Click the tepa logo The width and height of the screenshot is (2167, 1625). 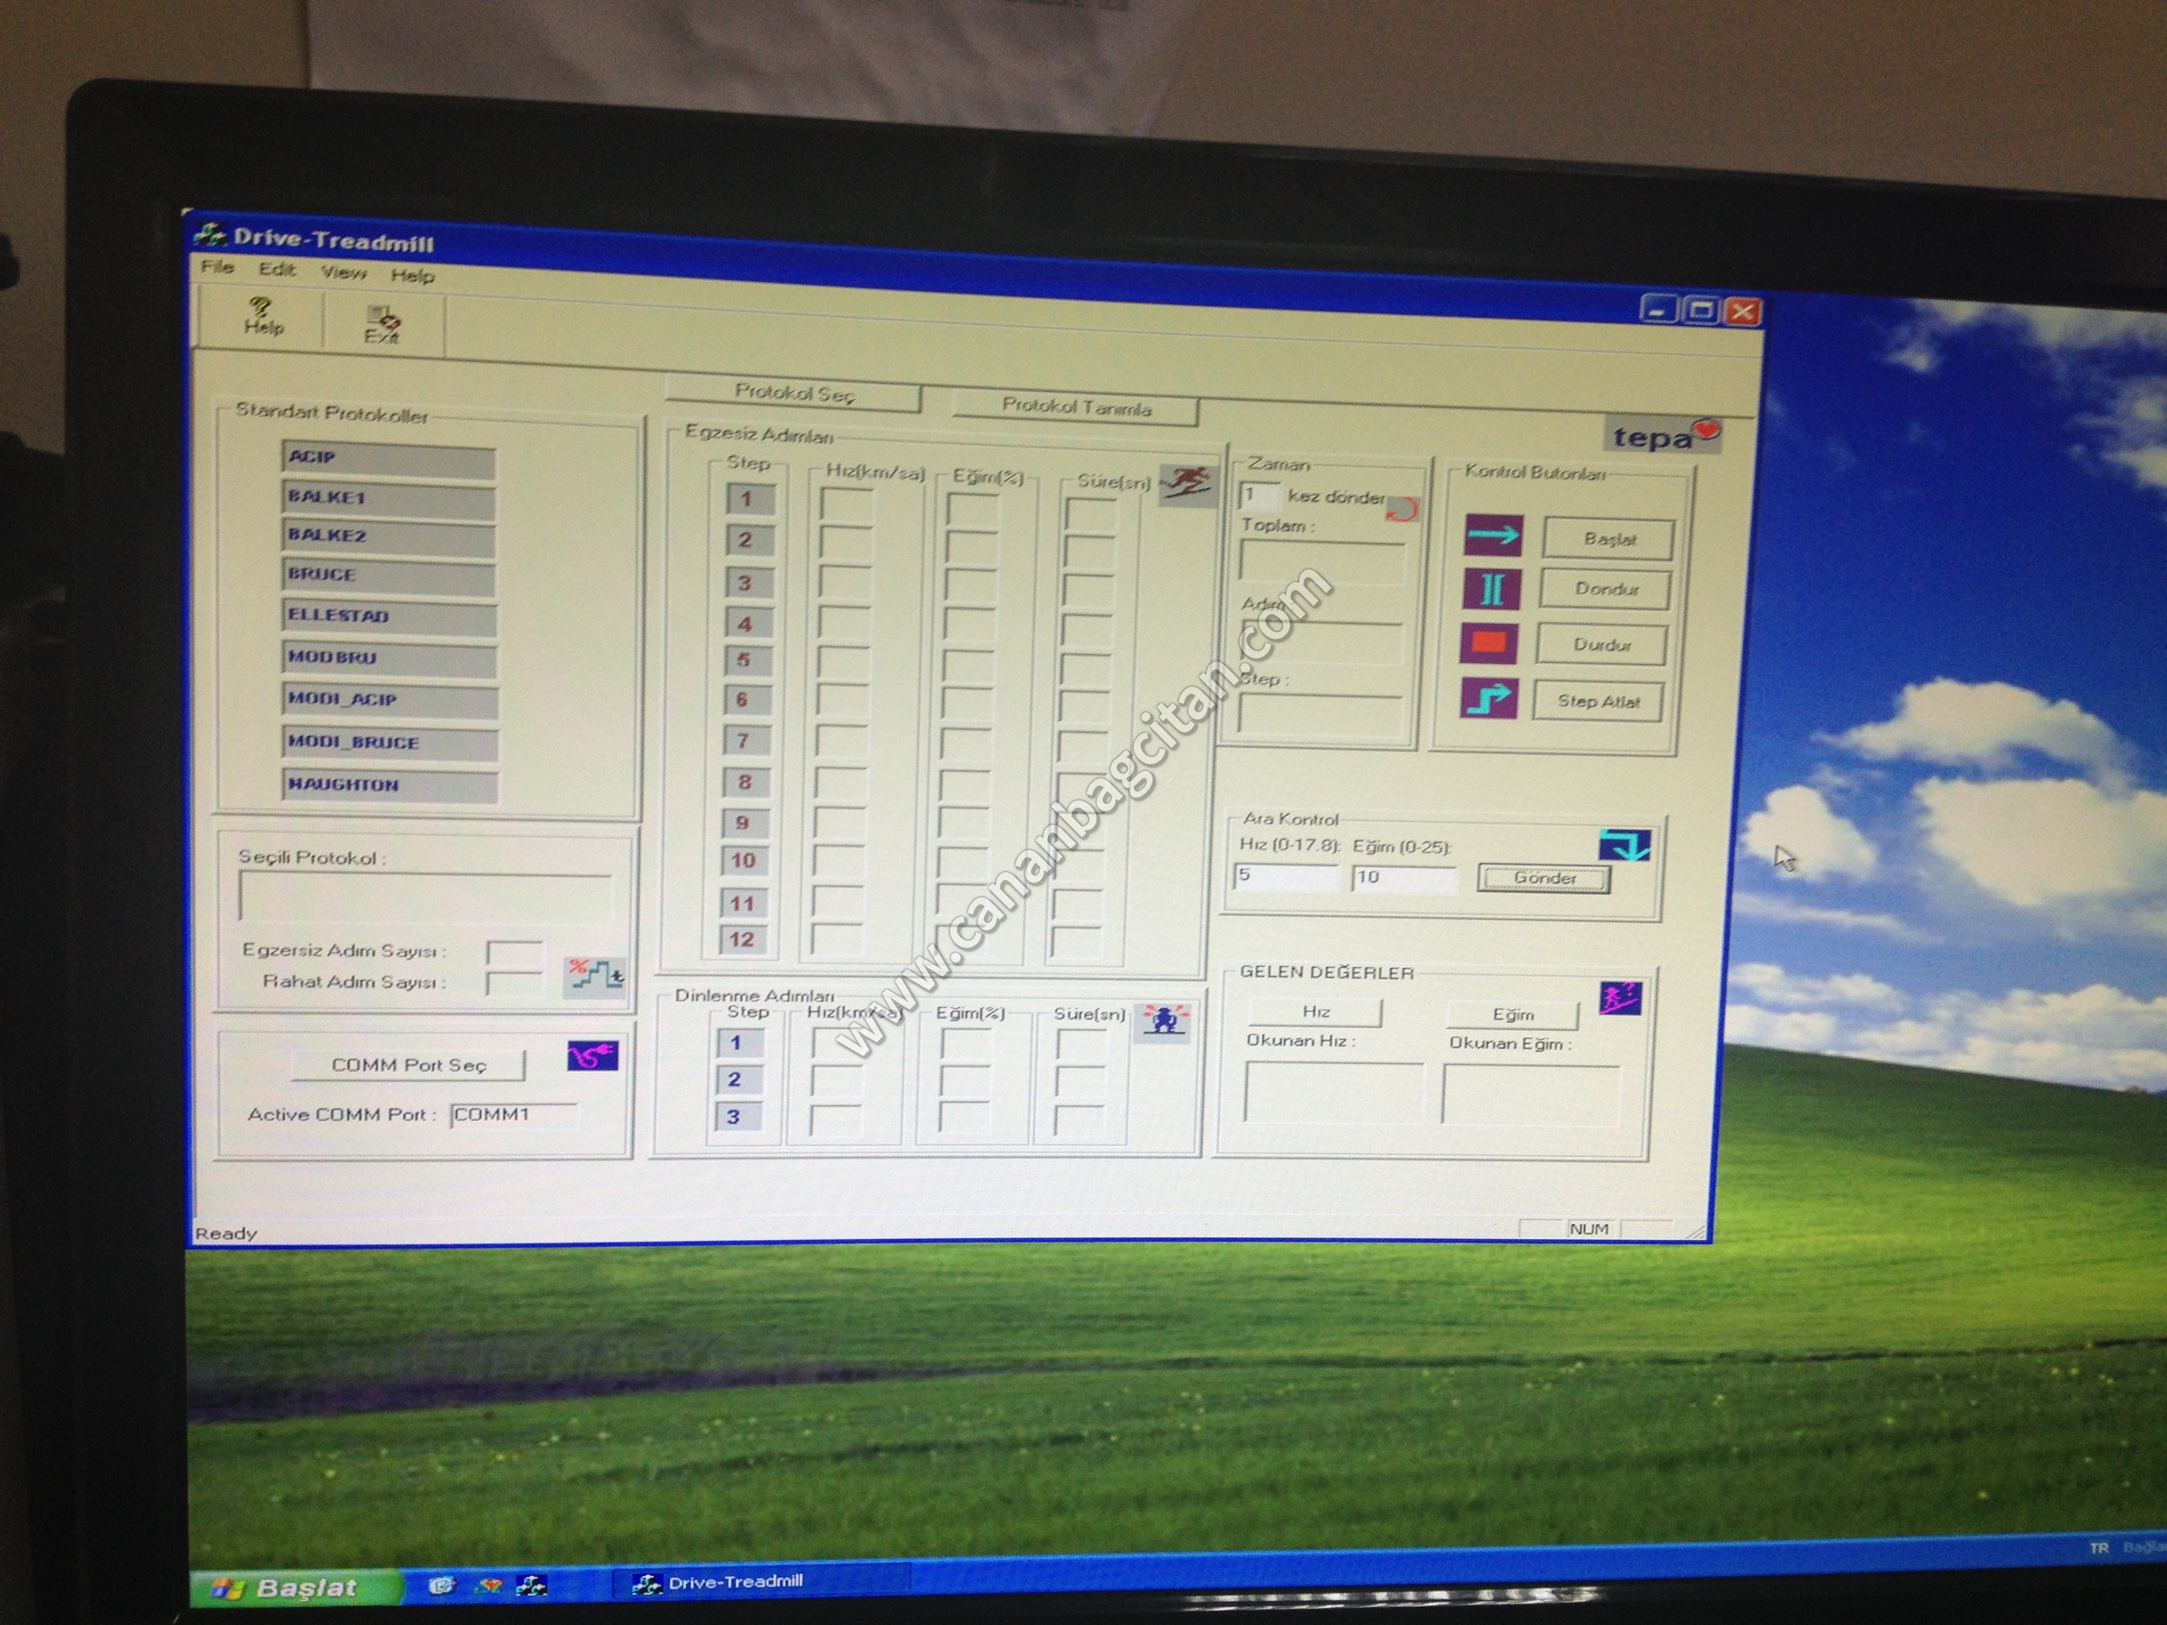[1665, 435]
